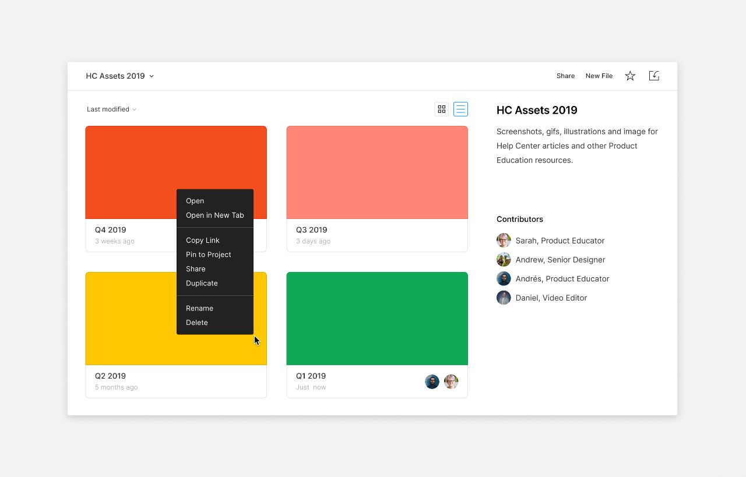The image size is (746, 477).
Task: Switch to list view
Action: pyautogui.click(x=461, y=109)
